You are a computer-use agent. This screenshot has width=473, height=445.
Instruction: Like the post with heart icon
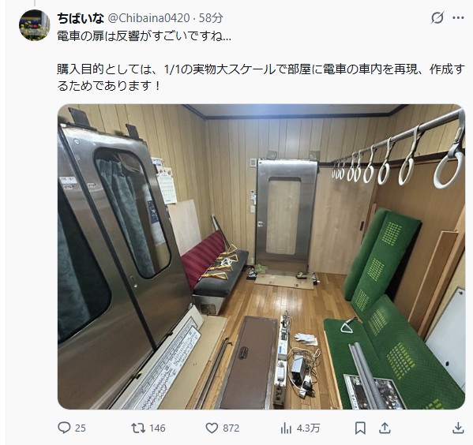212,428
